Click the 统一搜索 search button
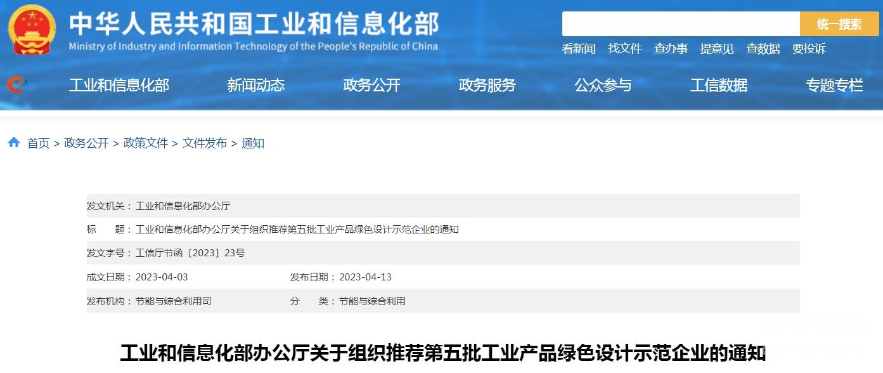 click(839, 24)
